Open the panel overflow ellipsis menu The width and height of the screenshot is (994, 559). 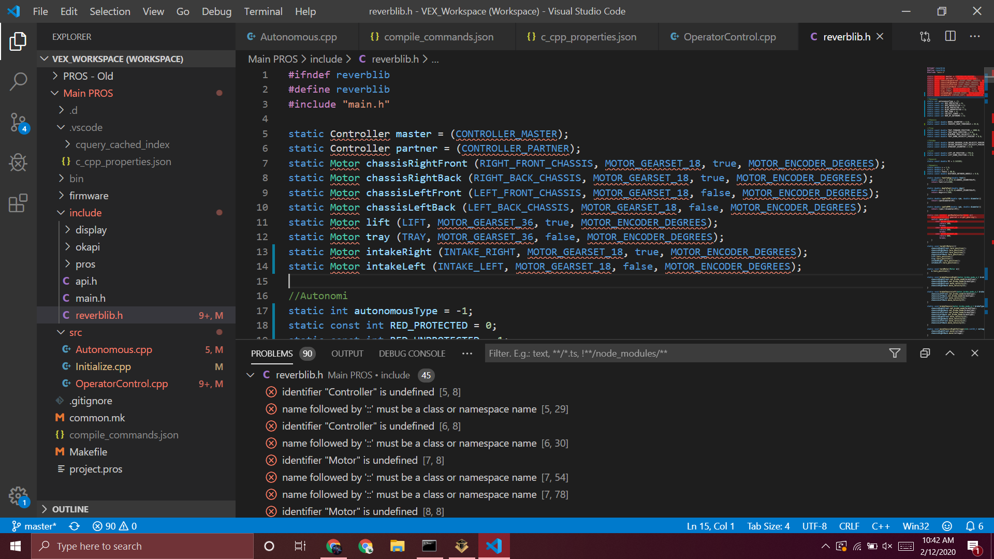click(467, 354)
